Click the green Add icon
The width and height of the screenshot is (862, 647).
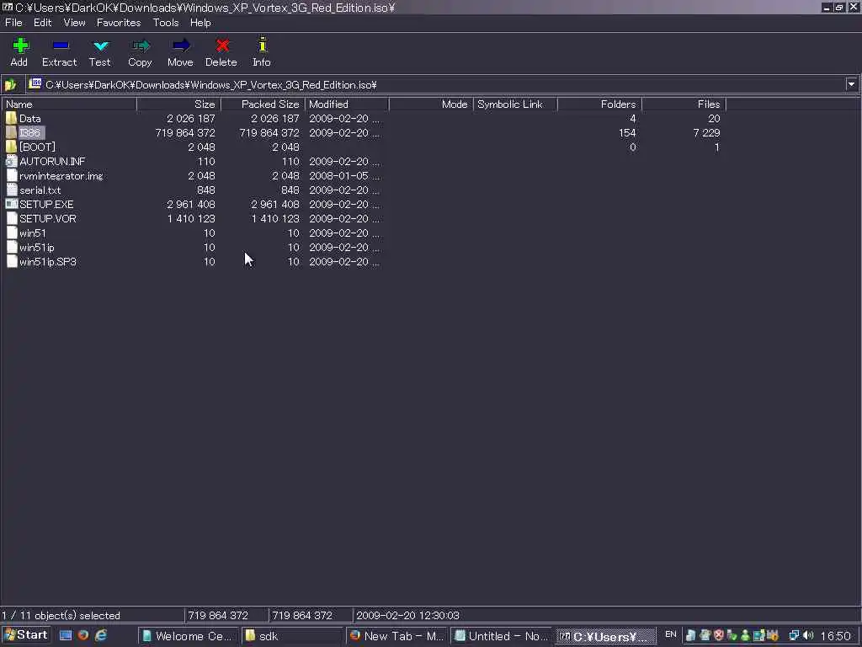point(20,45)
